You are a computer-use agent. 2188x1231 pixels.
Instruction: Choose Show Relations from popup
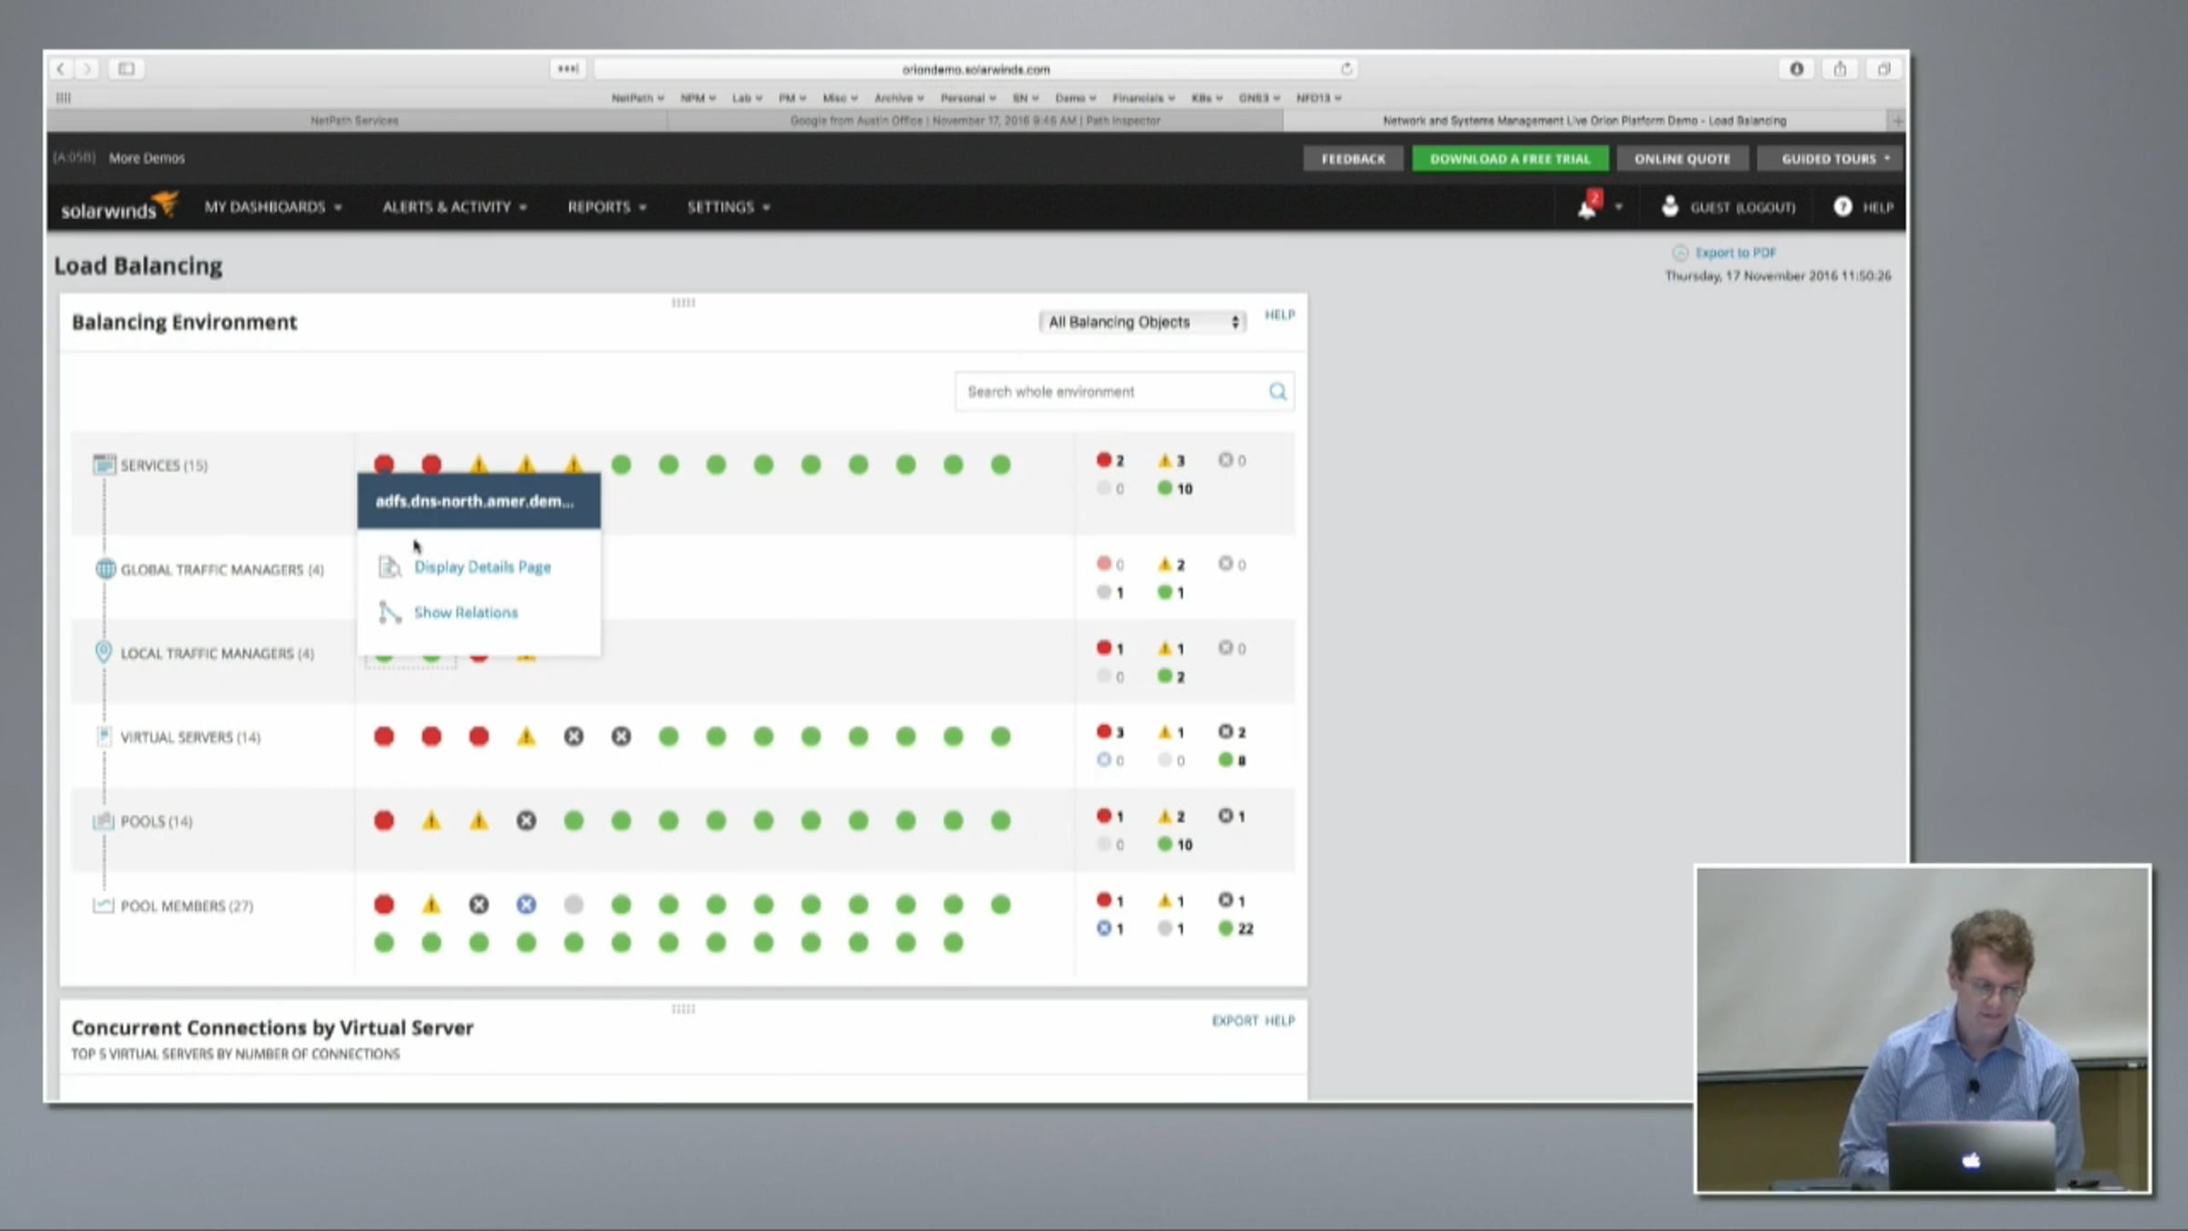coord(466,613)
